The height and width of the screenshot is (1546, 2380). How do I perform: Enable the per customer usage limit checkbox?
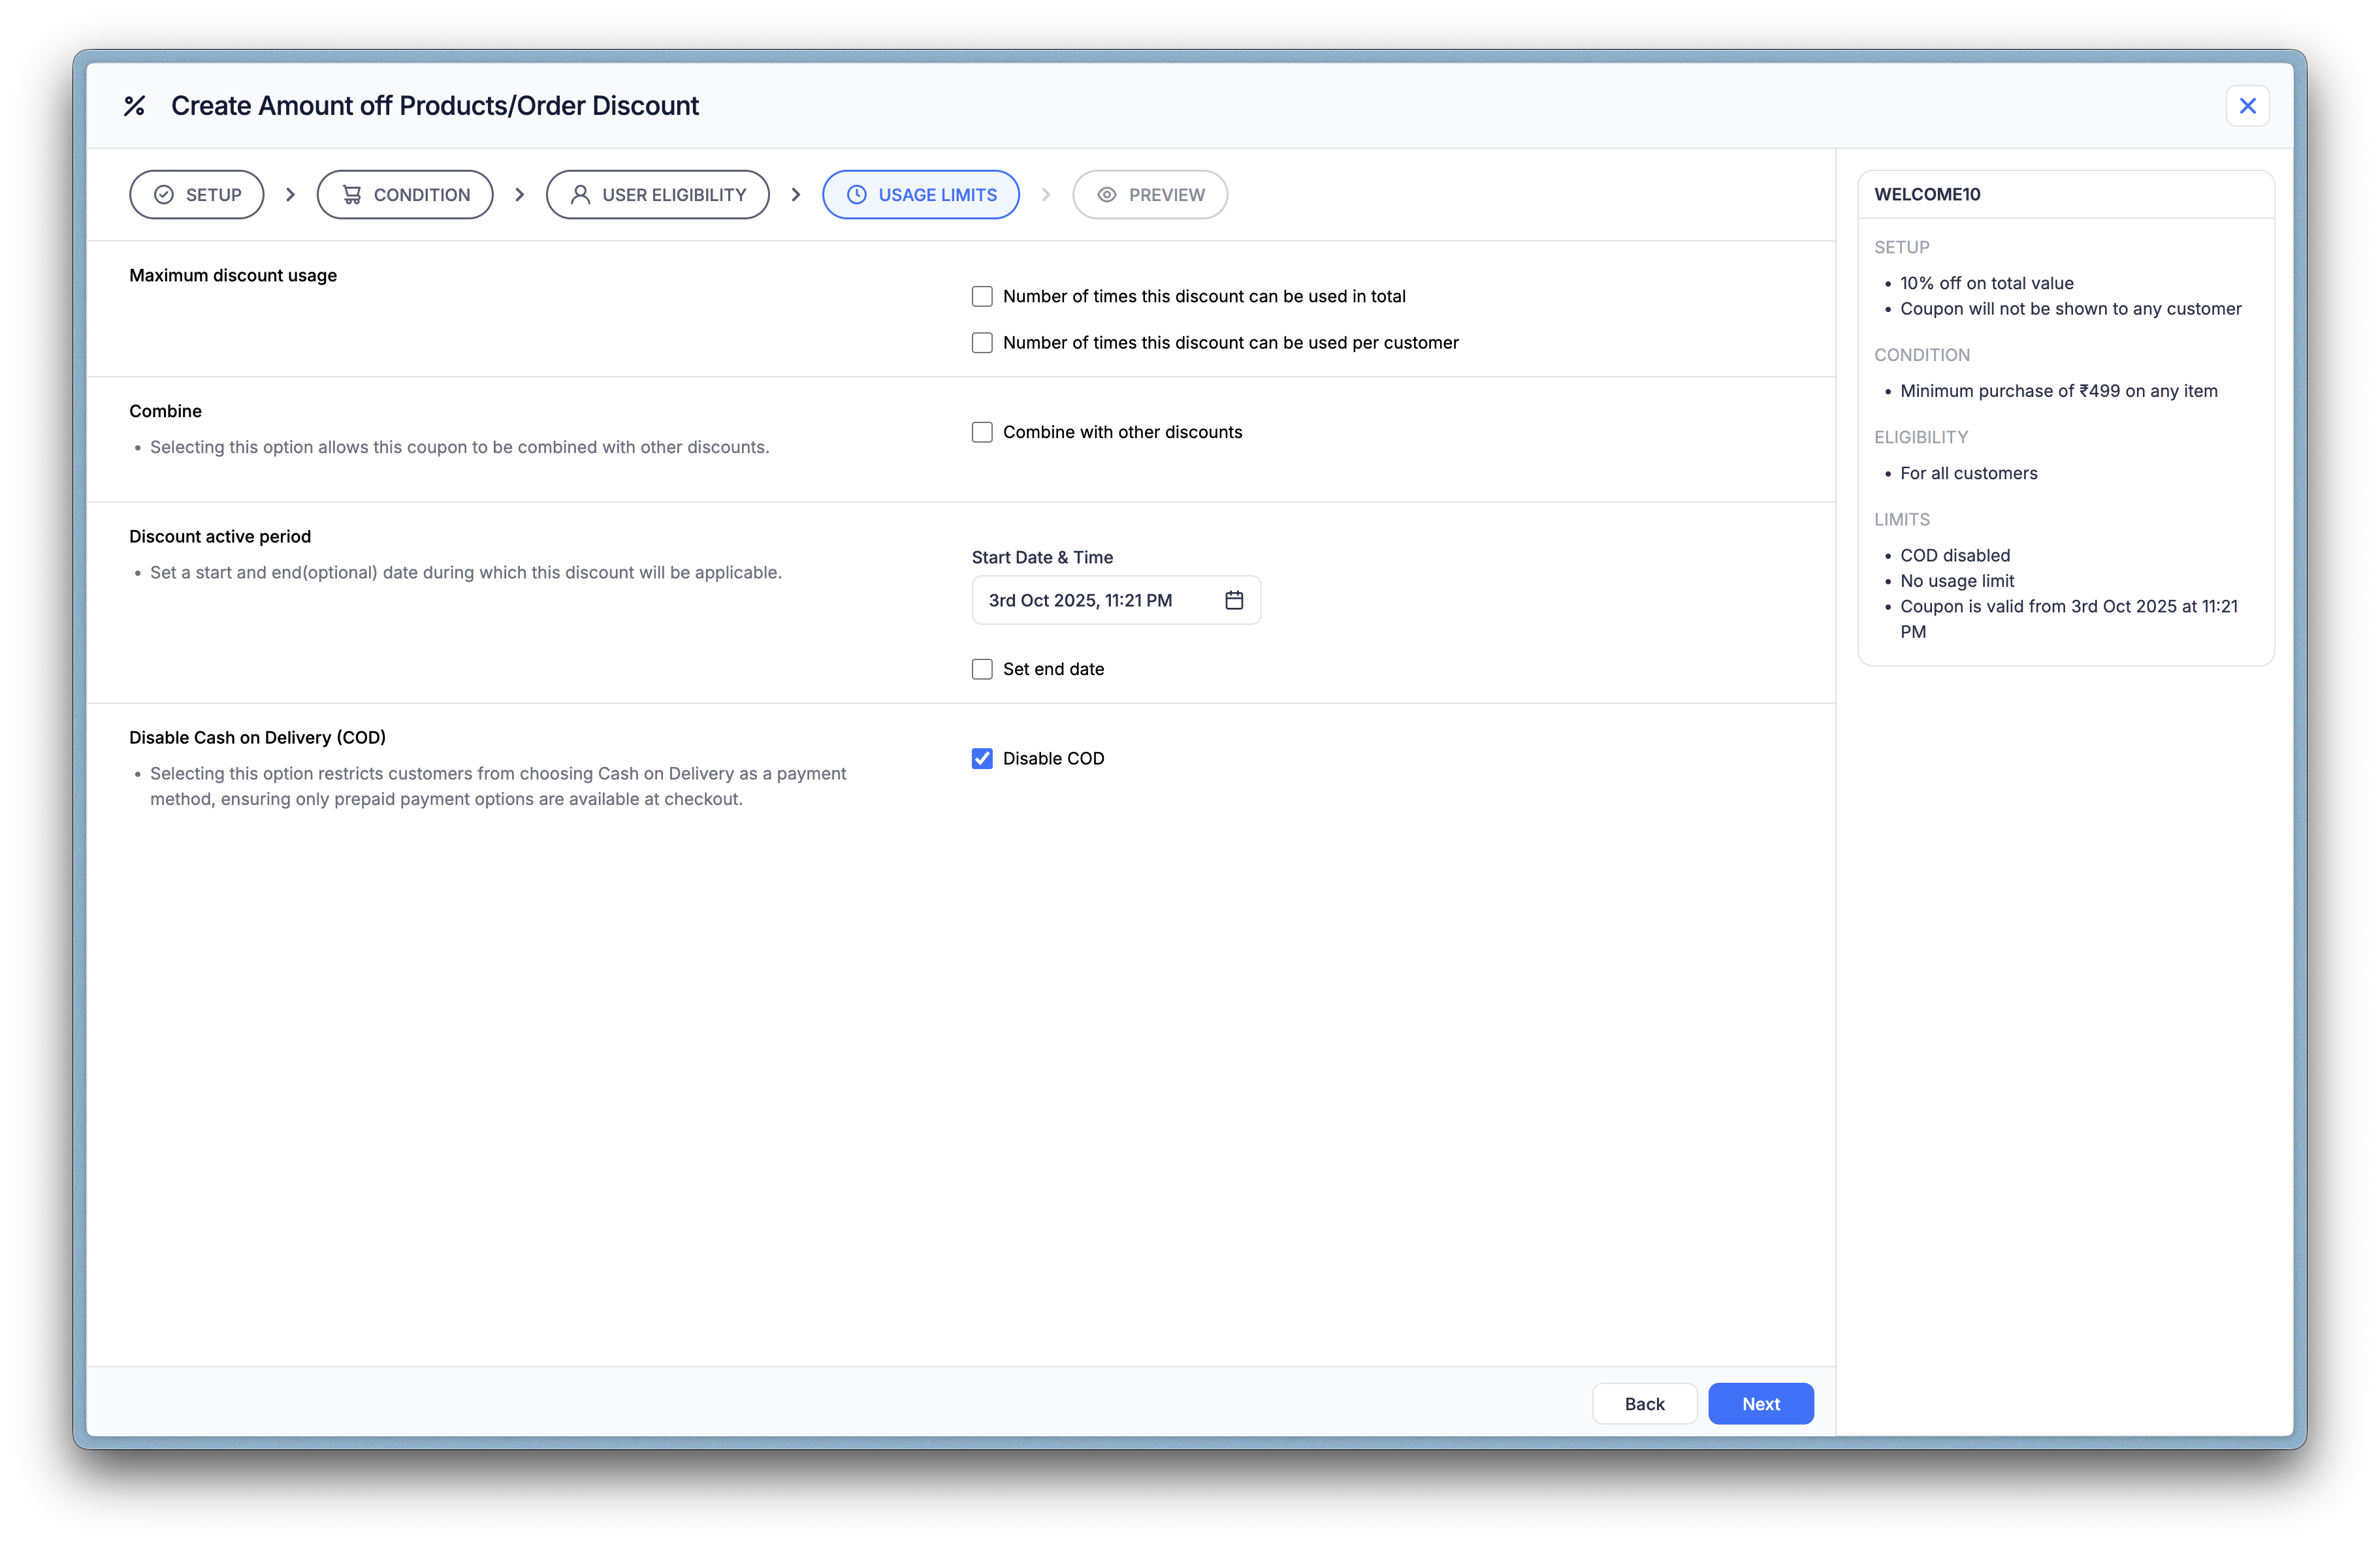[982, 343]
